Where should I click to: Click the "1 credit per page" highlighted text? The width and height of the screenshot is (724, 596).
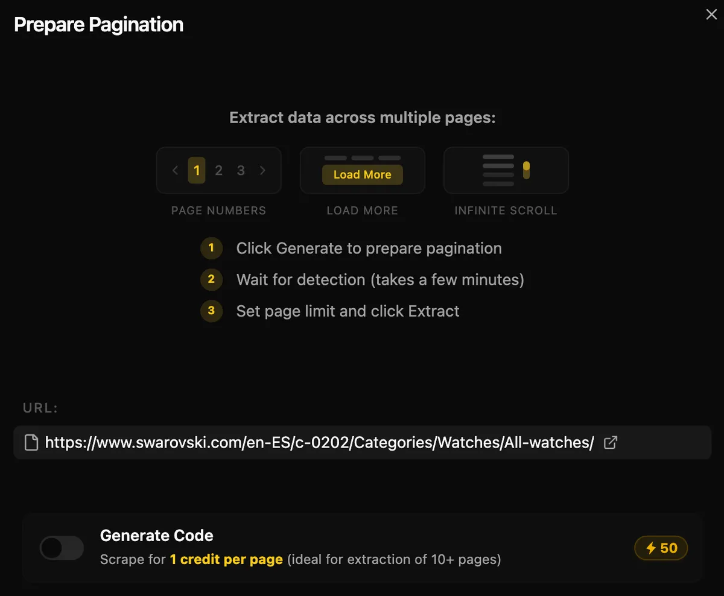226,559
